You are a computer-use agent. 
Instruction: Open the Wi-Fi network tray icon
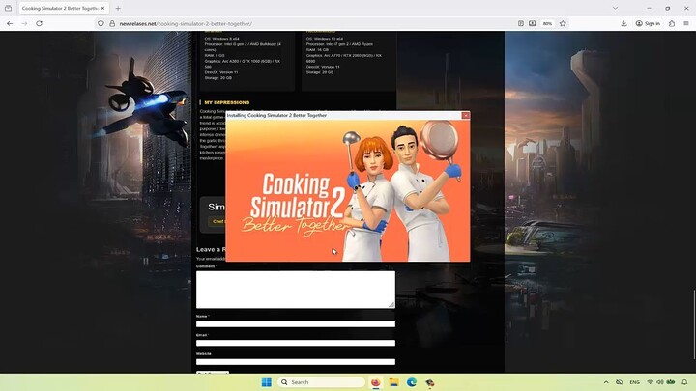[x=650, y=382]
